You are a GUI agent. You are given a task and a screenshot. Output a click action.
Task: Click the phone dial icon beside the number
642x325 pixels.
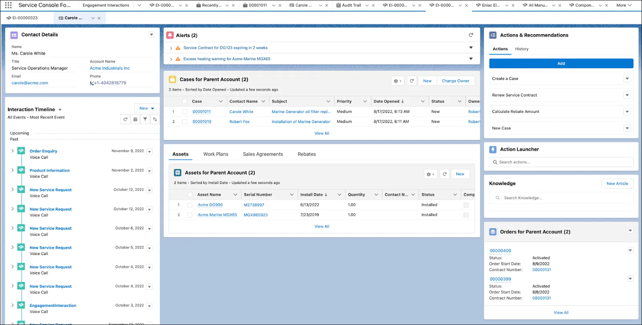click(92, 83)
